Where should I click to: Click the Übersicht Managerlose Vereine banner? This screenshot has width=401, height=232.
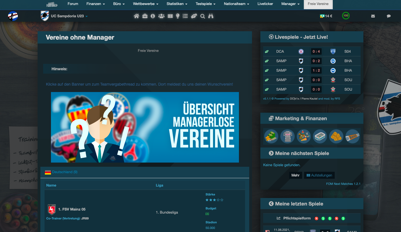click(145, 127)
